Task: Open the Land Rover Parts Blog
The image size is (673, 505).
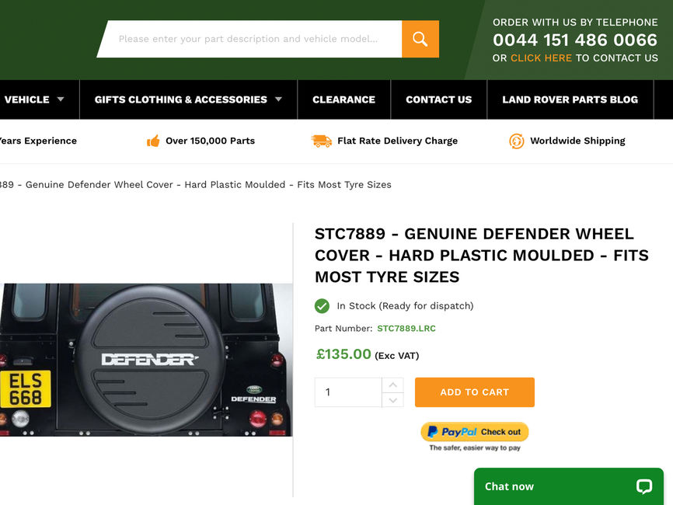Action: (570, 99)
